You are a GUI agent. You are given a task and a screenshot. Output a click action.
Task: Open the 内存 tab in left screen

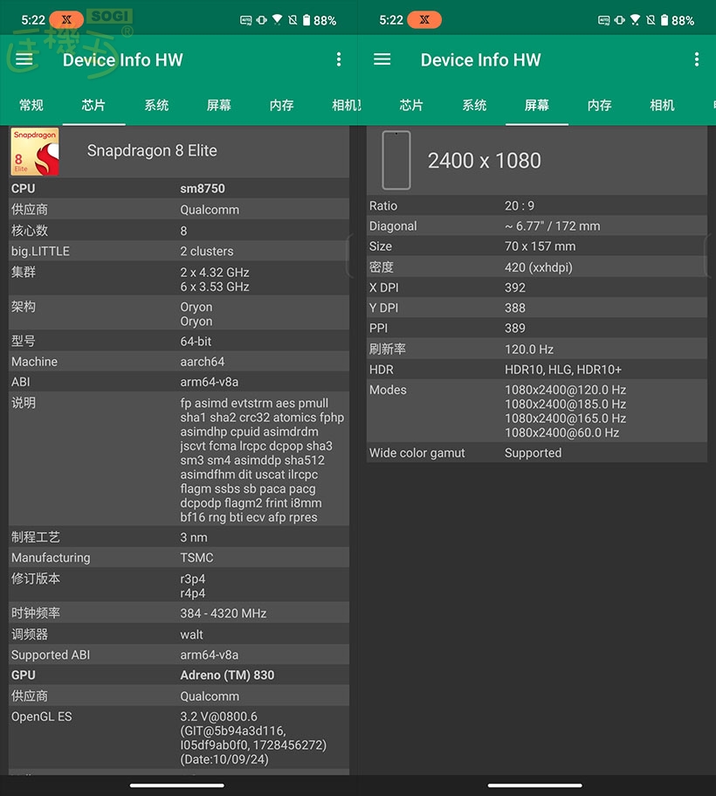click(282, 105)
